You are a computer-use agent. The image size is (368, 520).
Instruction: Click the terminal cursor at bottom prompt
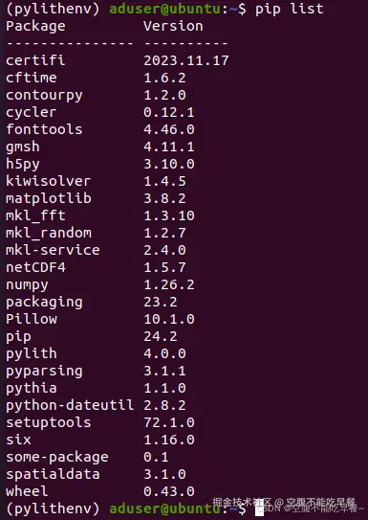pos(259,509)
